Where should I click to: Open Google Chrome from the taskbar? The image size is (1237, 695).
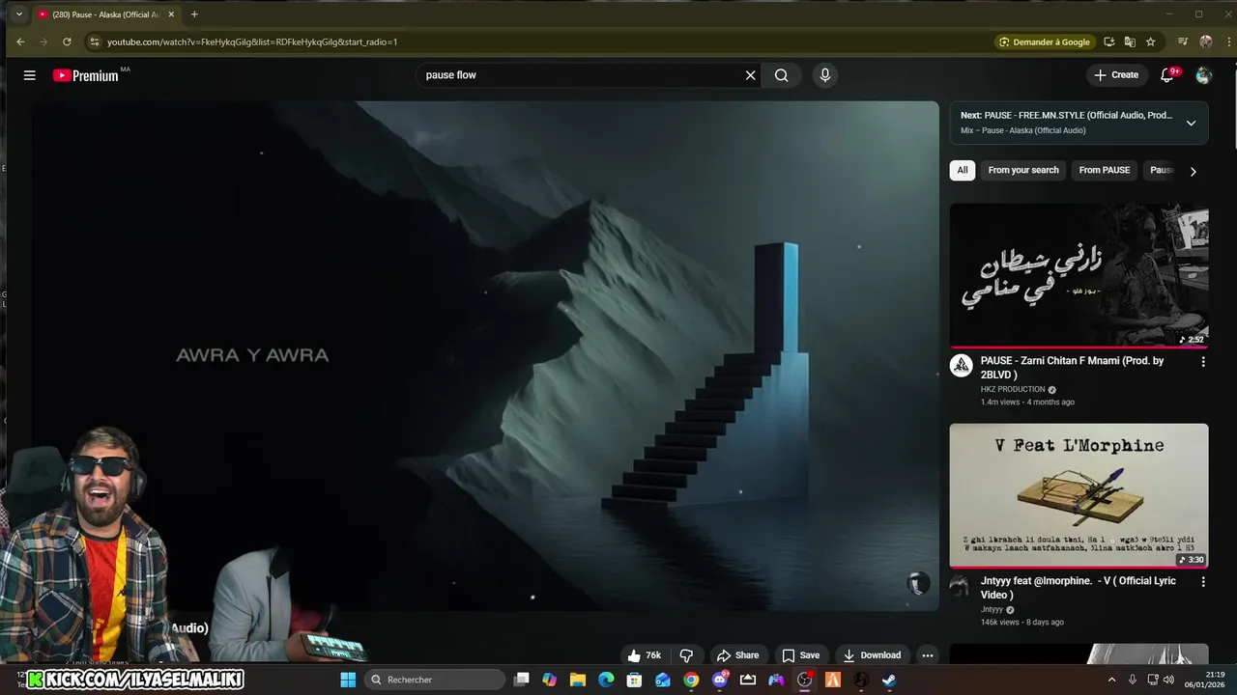click(691, 680)
